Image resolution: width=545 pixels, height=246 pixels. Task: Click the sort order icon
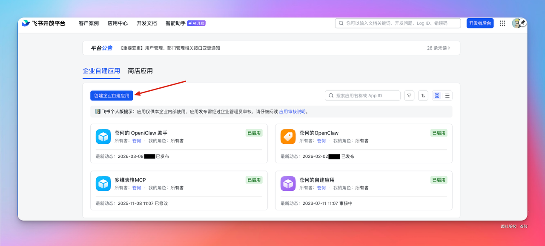(x=423, y=95)
